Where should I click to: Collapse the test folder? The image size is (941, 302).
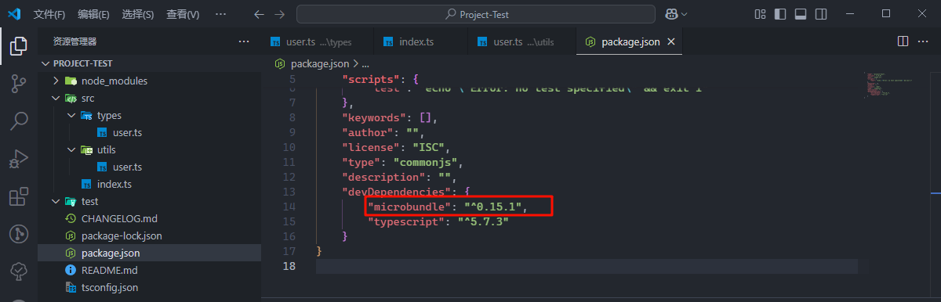tap(56, 201)
